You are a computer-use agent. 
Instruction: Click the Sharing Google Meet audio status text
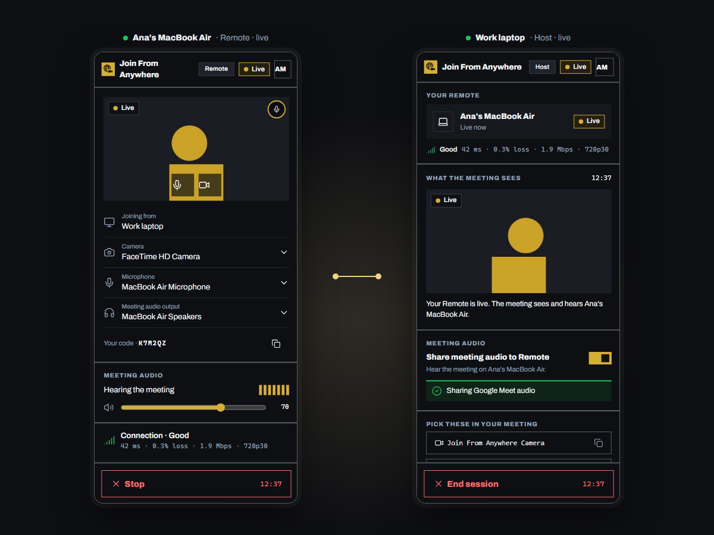[x=491, y=391]
